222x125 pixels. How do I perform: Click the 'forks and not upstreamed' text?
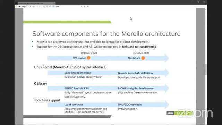139,47
